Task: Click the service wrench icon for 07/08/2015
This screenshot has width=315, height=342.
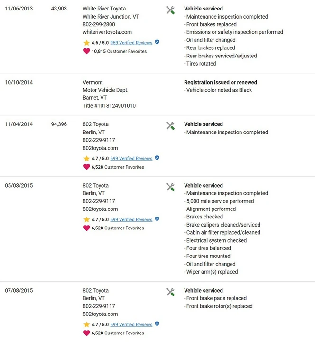Action: pyautogui.click(x=170, y=292)
